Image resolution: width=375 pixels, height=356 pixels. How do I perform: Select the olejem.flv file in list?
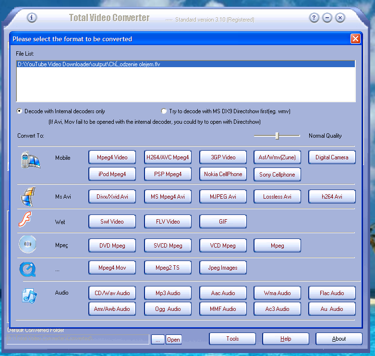click(186, 64)
